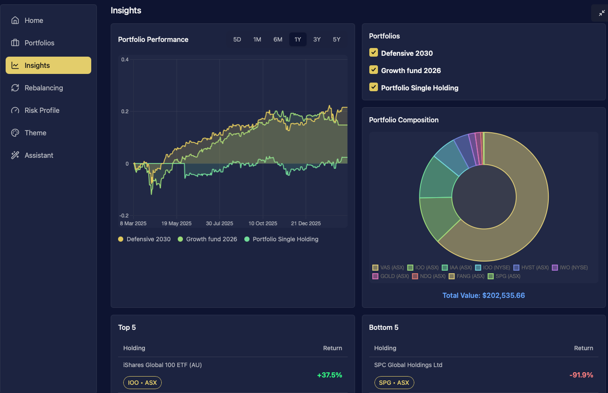This screenshot has height=393, width=608.
Task: Click the Portfolio Composition heading
Action: click(403, 120)
